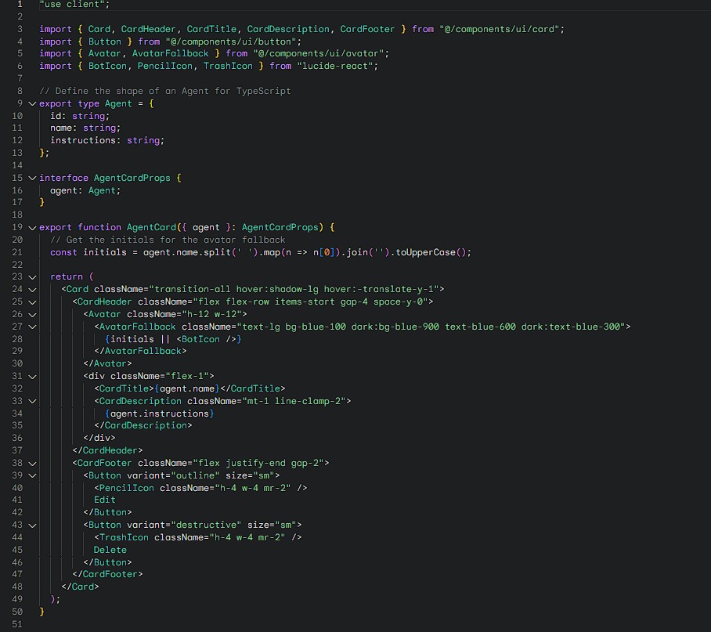Click the "id: string;" property line

[80, 116]
